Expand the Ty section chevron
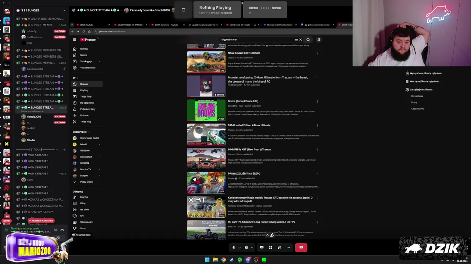 [x=79, y=78]
